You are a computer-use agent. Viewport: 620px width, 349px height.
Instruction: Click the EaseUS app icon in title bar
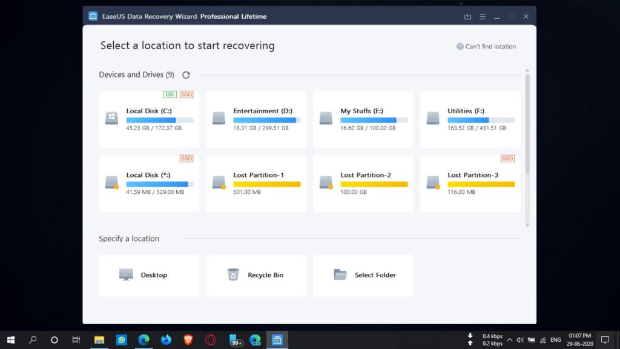pyautogui.click(x=93, y=16)
